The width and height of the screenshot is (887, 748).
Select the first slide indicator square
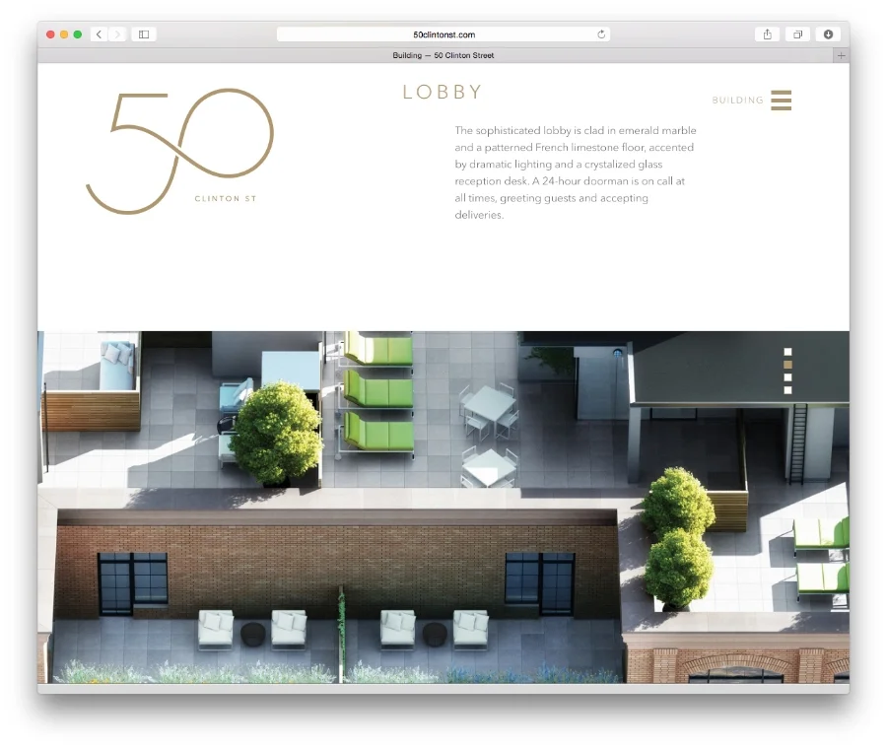787,352
